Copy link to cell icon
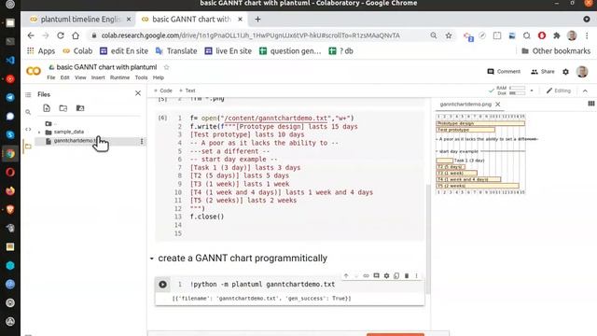 point(366,275)
